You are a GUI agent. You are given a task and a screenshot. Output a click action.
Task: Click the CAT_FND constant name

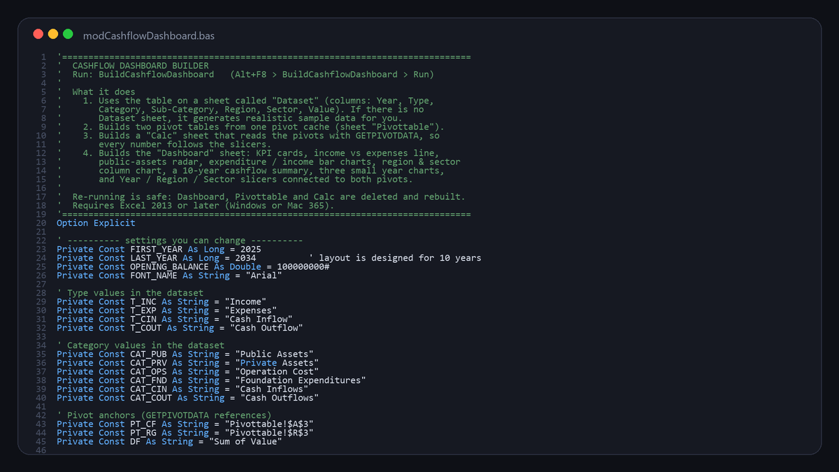coord(149,380)
